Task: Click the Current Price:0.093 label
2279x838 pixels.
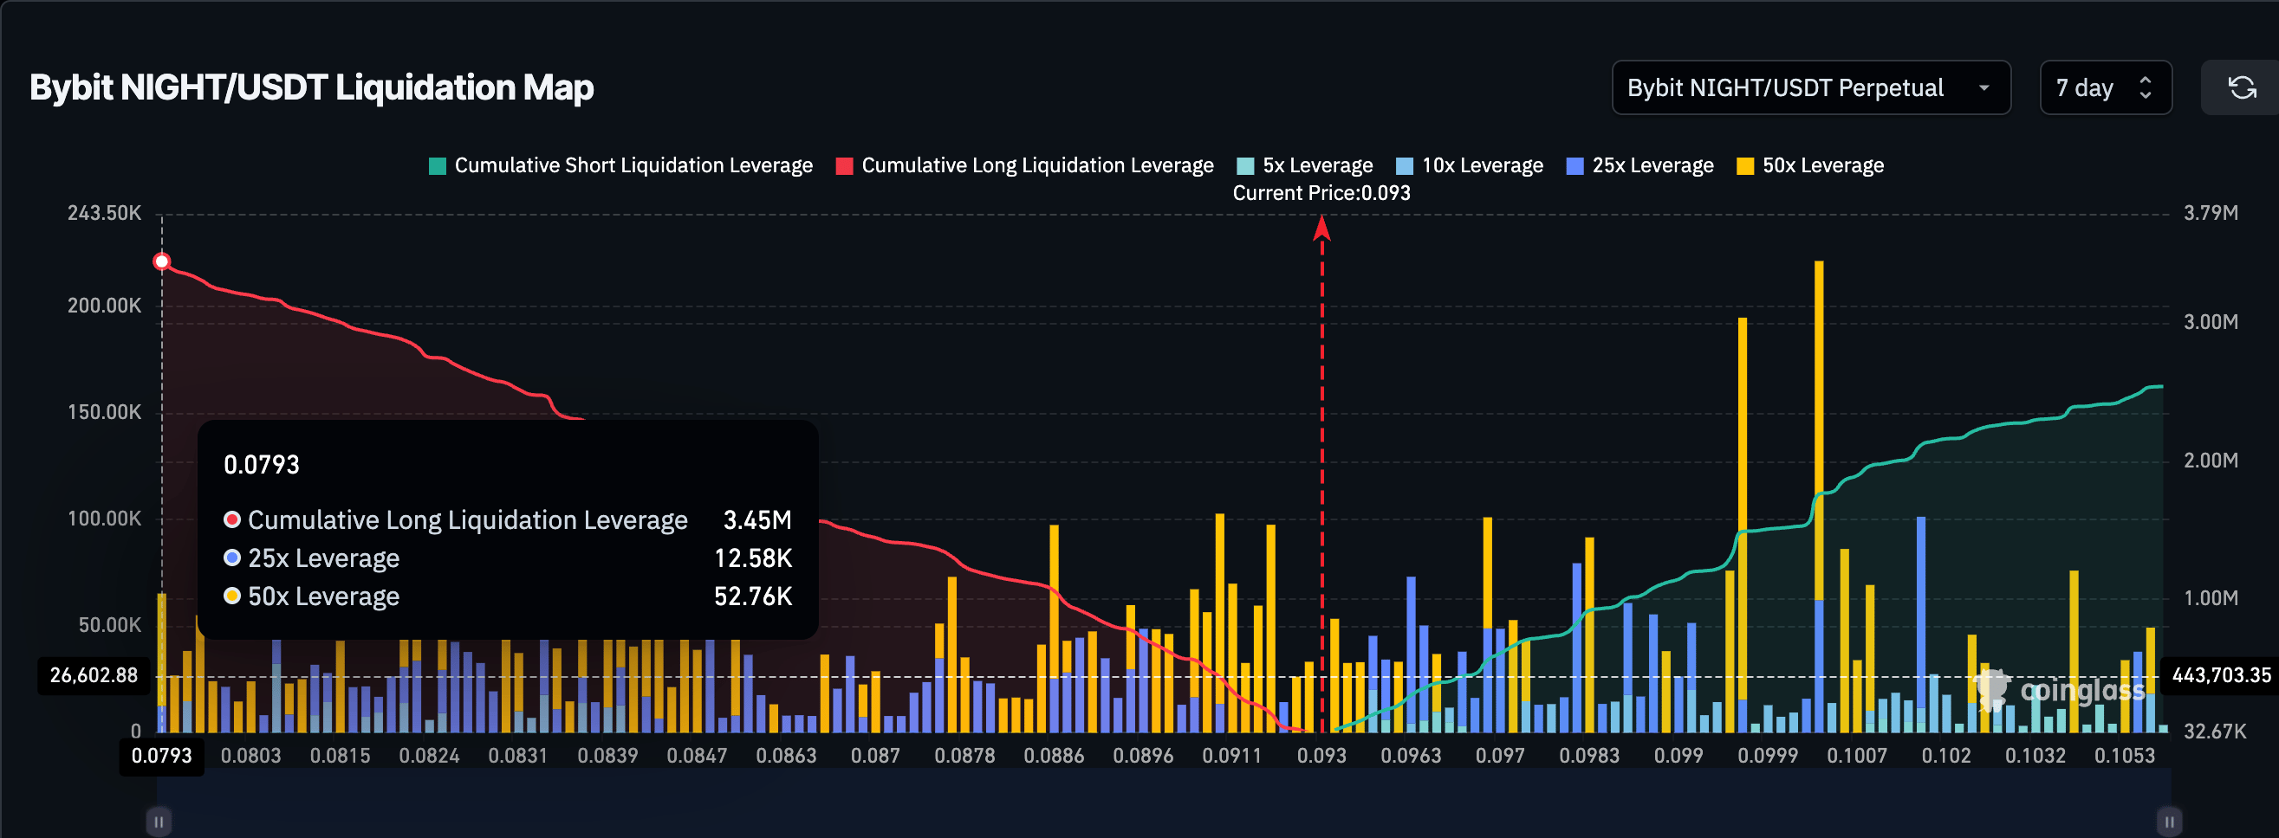Action: 1321,193
